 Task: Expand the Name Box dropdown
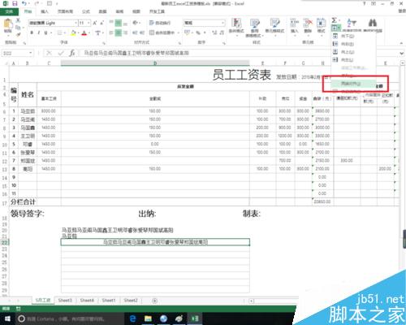click(x=31, y=53)
